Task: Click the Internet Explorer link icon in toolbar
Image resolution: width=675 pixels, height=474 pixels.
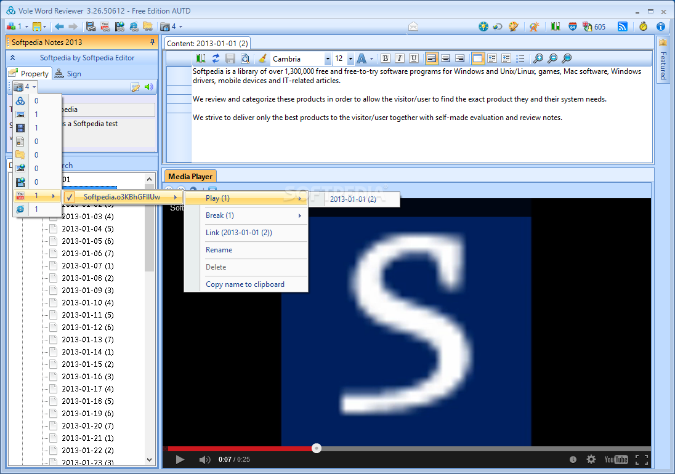Action: (x=134, y=26)
